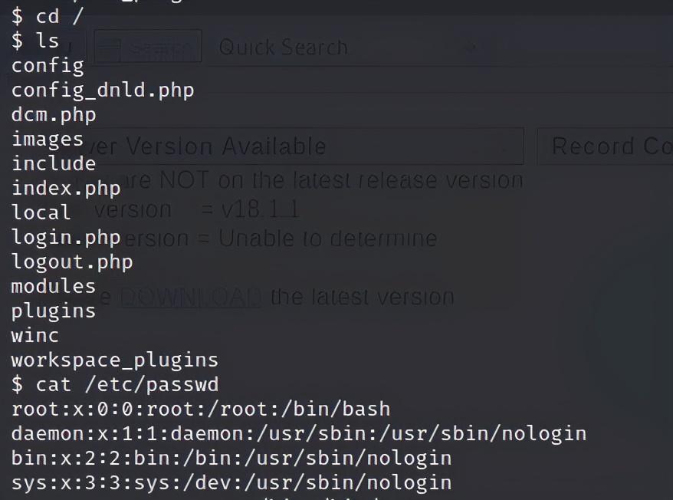673x500 pixels.
Task: Click the login.php entry
Action: (66, 238)
